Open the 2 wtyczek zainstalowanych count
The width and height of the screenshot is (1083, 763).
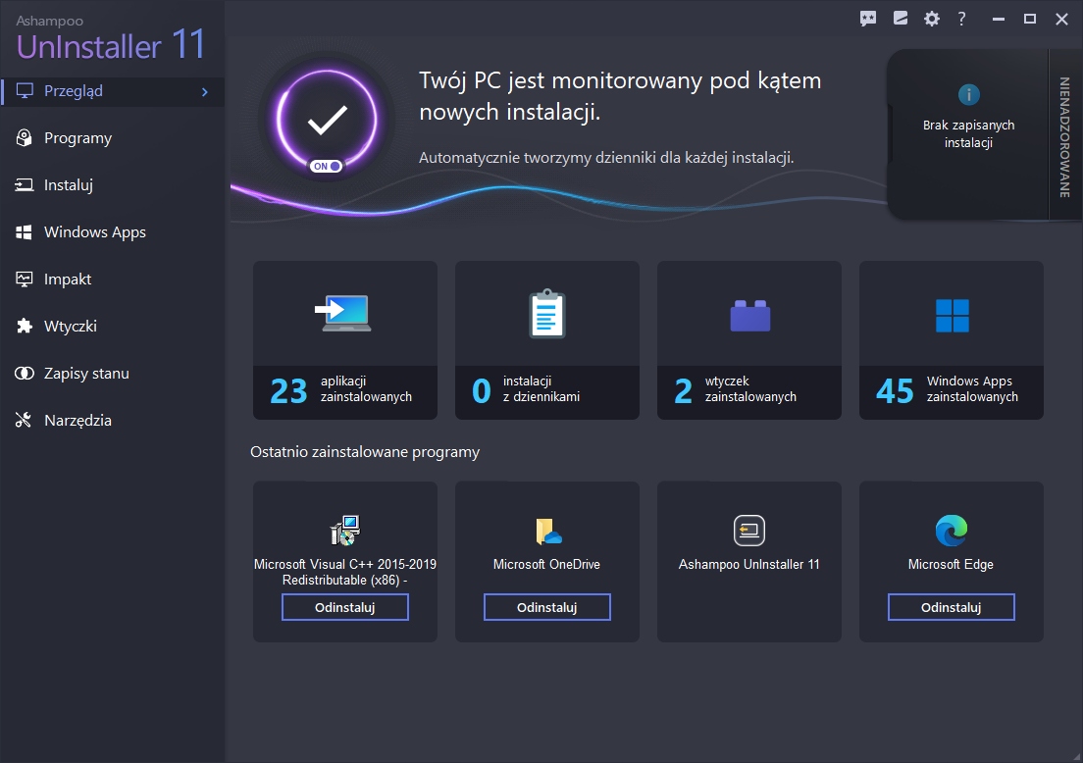click(749, 391)
